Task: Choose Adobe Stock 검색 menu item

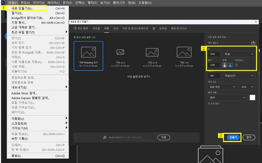Action: click(x=38, y=93)
